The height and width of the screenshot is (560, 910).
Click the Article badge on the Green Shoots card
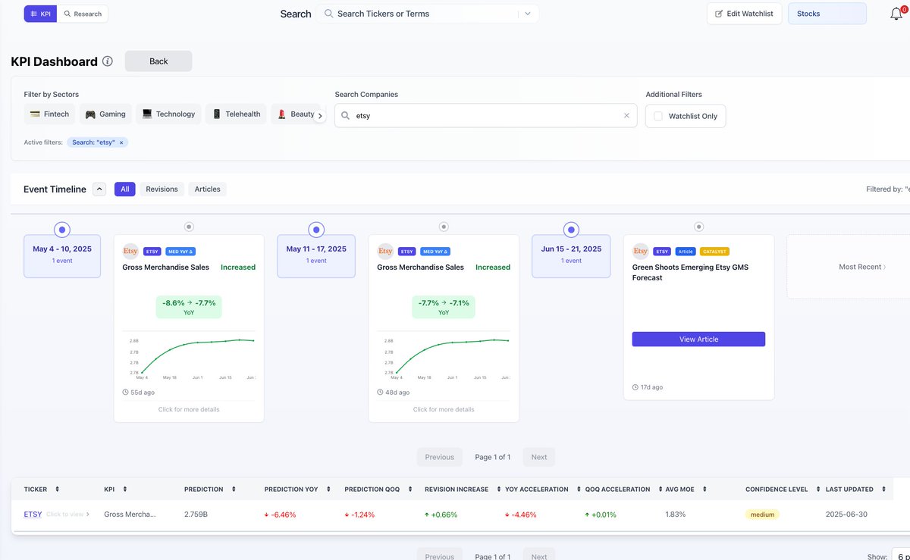coord(686,251)
